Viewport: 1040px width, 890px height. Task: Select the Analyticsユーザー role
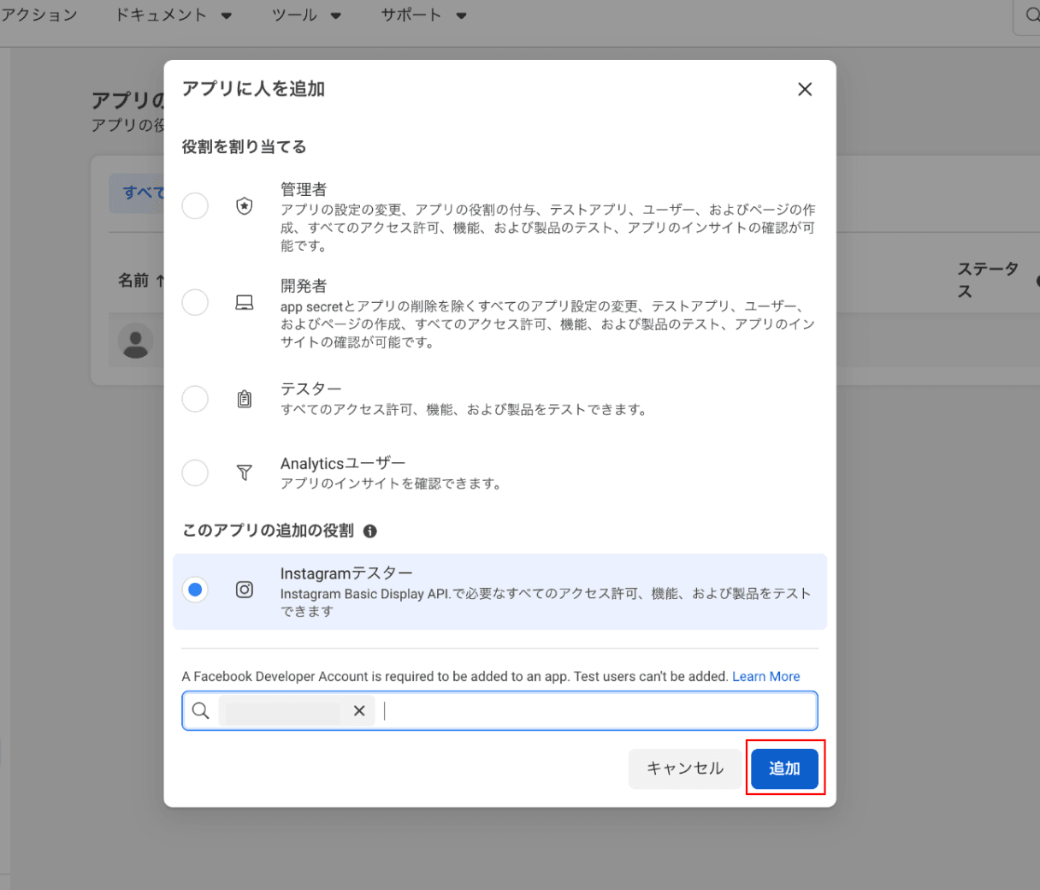pyautogui.click(x=195, y=472)
